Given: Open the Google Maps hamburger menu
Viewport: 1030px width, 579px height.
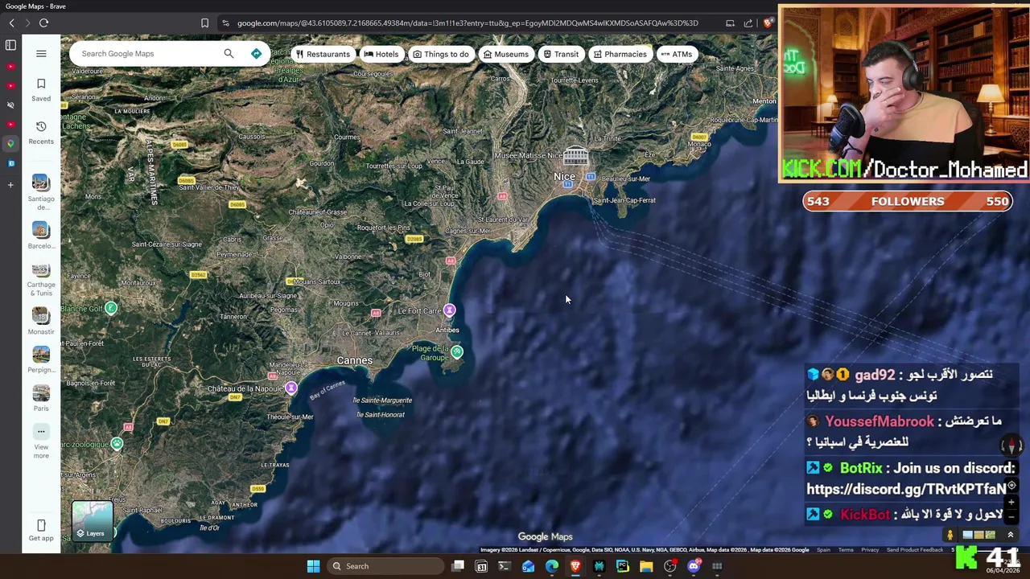Looking at the screenshot, I should pyautogui.click(x=41, y=54).
